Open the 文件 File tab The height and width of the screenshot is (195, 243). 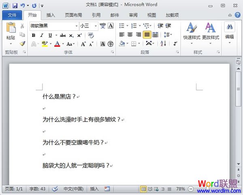tap(12, 15)
